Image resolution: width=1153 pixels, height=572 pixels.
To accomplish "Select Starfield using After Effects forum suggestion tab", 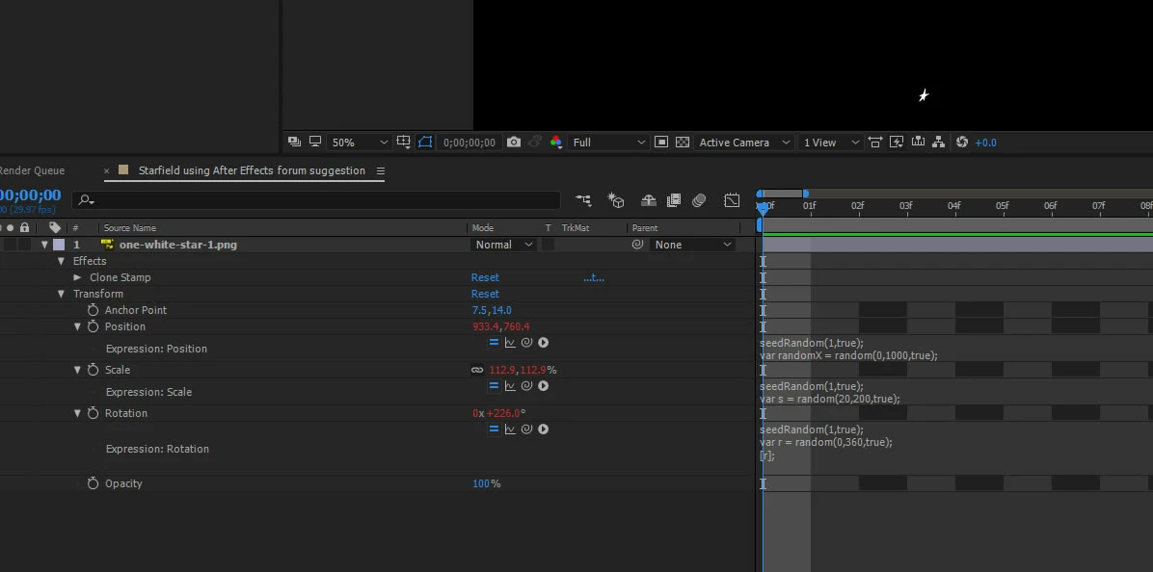I will click(252, 170).
